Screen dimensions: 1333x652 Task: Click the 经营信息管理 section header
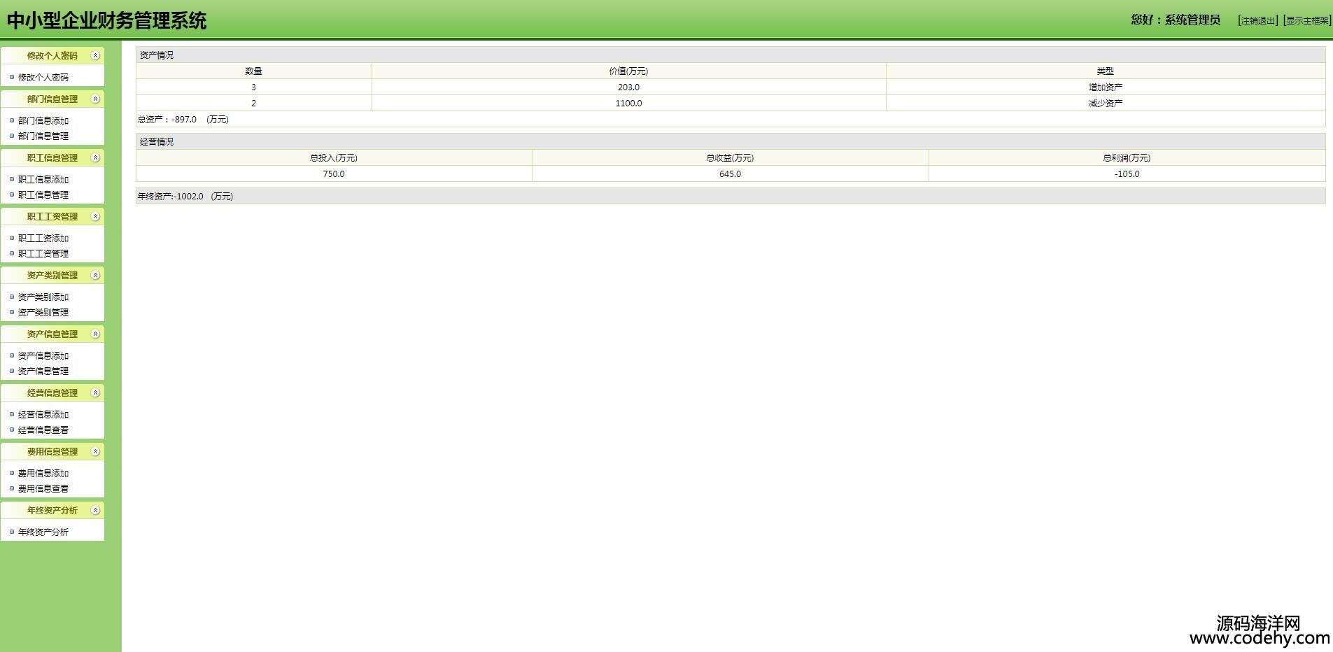52,393
